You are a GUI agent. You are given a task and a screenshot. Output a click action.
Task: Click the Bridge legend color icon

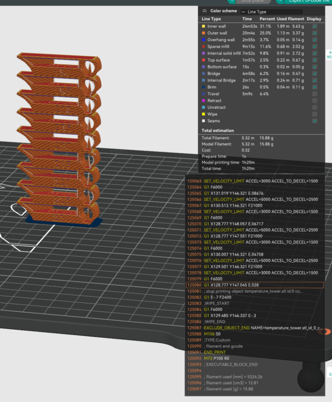(x=203, y=73)
